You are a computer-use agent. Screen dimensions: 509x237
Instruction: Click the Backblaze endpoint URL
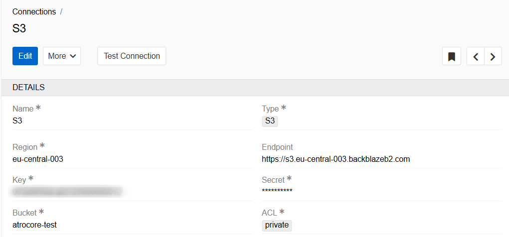click(336, 159)
